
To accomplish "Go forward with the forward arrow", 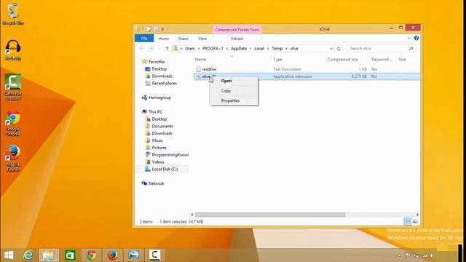I will point(151,49).
